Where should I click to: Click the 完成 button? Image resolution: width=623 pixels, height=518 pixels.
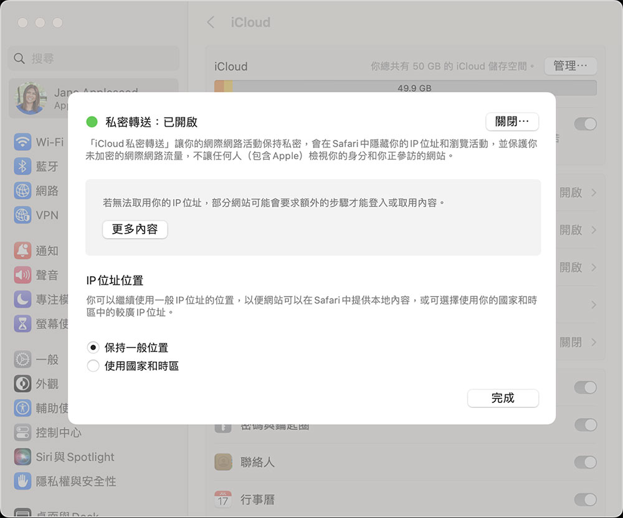pos(503,398)
